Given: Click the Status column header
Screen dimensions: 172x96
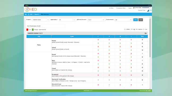Looking at the screenshot, I should coord(72,36).
